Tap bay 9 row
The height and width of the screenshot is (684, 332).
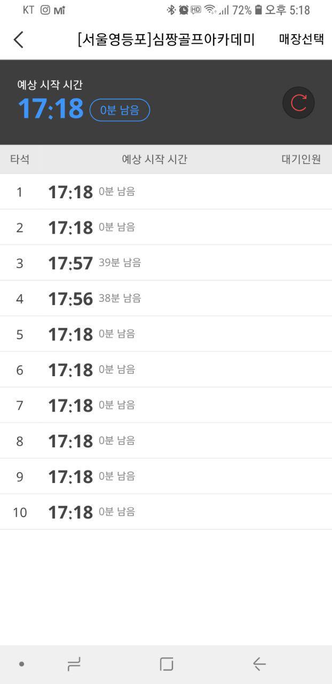[166, 477]
